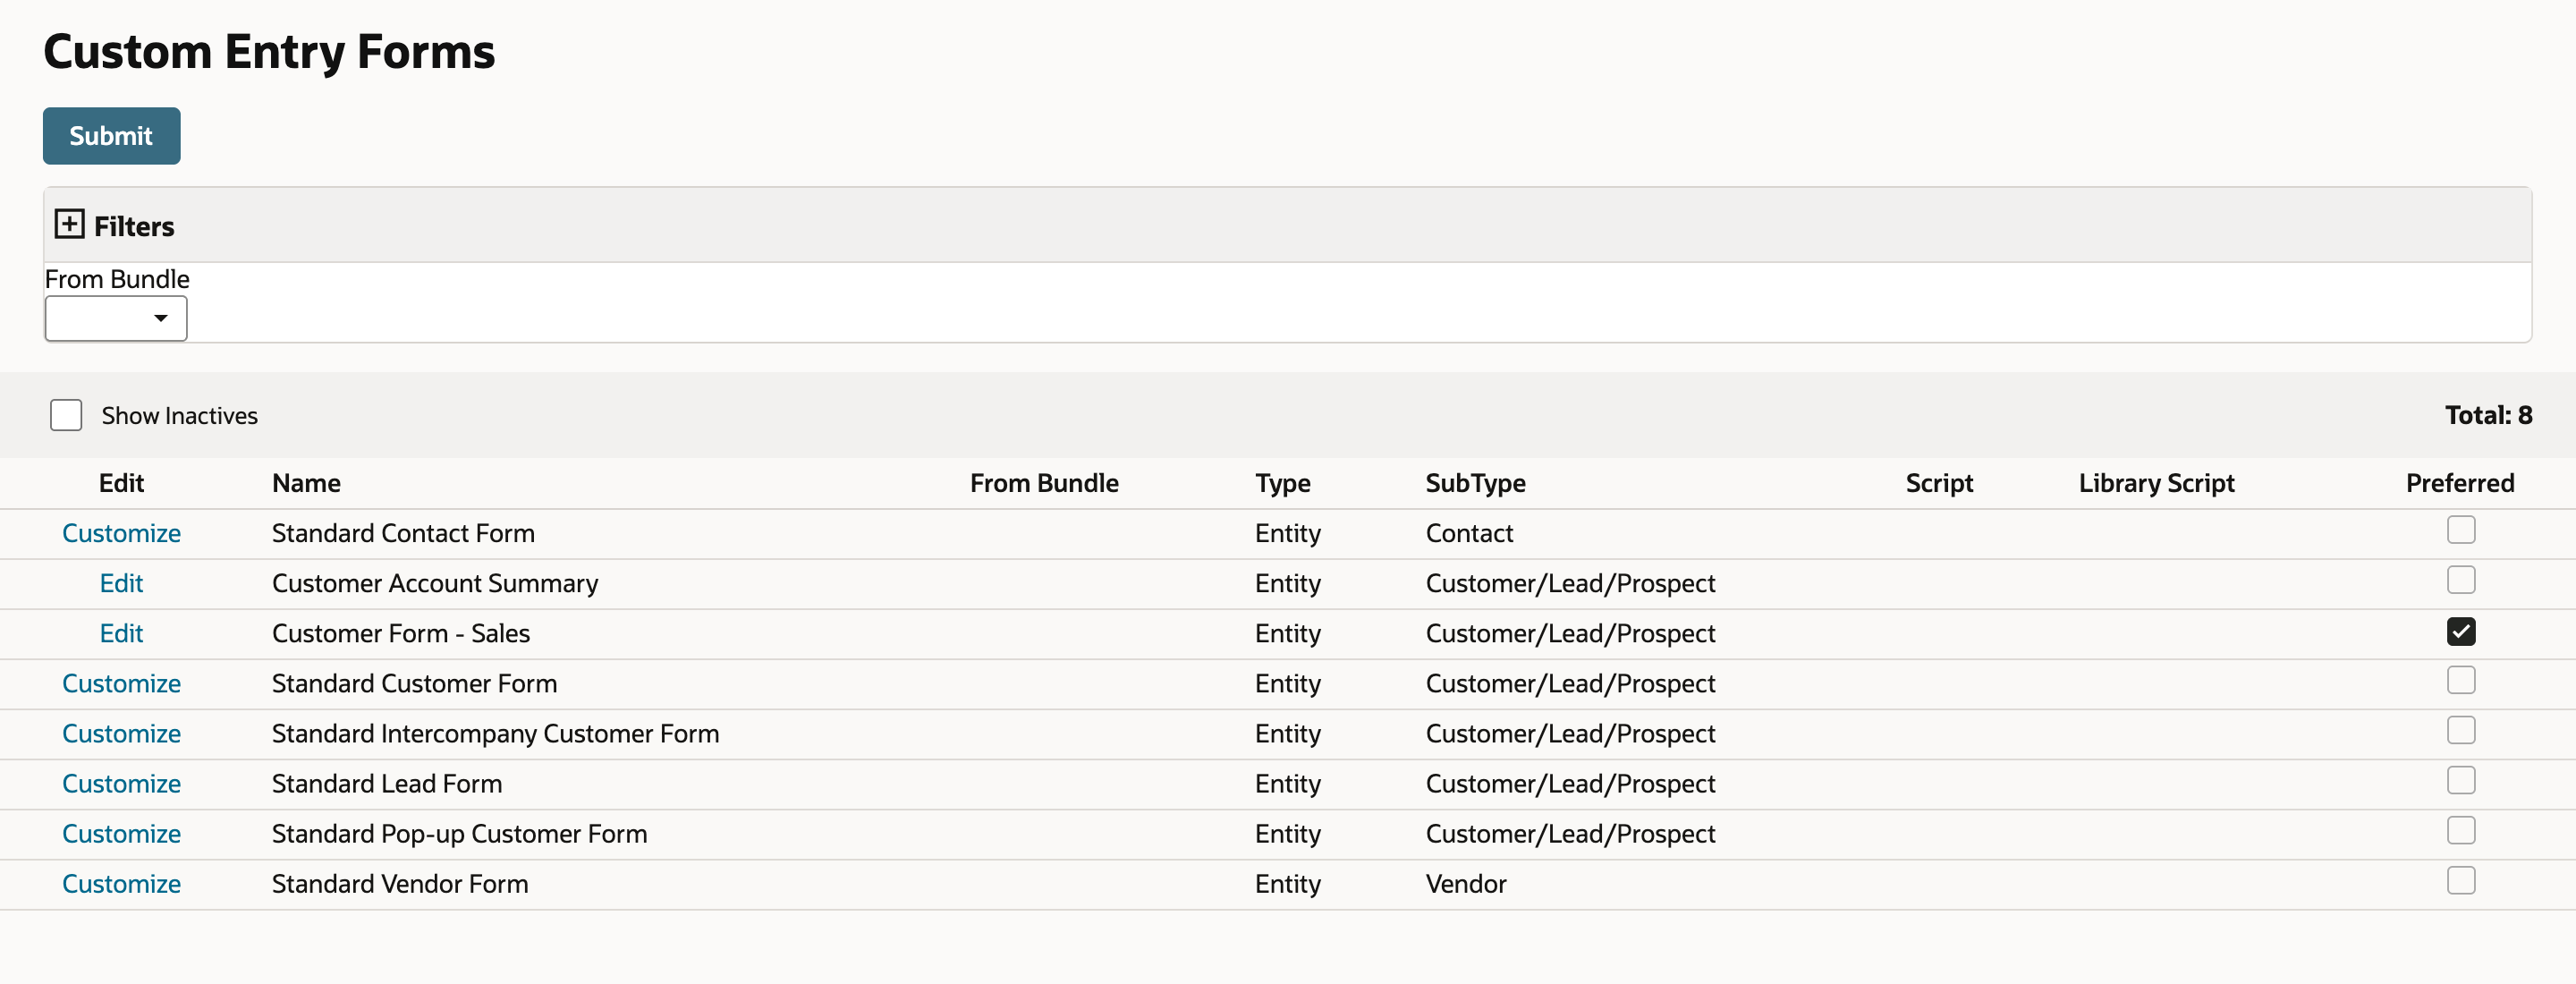2576x984 pixels.
Task: Customize the Standard Customer Form
Action: (121, 683)
